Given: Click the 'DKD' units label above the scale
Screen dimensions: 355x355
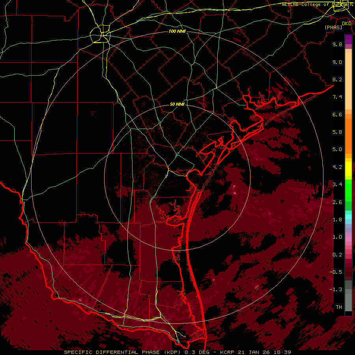Looking at the screenshot, I should click(x=347, y=24).
